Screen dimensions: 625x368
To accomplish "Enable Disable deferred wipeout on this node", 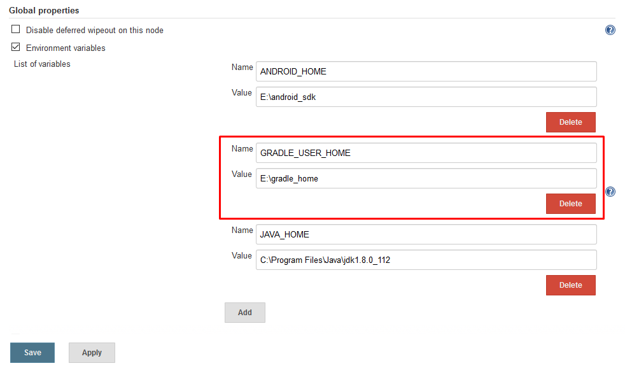I will pyautogui.click(x=14, y=29).
